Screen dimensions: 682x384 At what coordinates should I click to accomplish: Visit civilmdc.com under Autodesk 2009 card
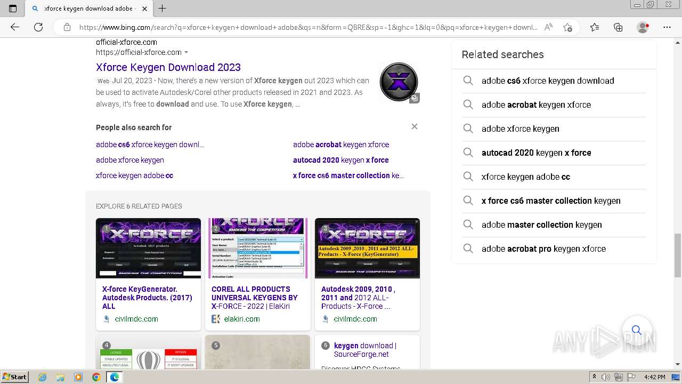coord(355,319)
